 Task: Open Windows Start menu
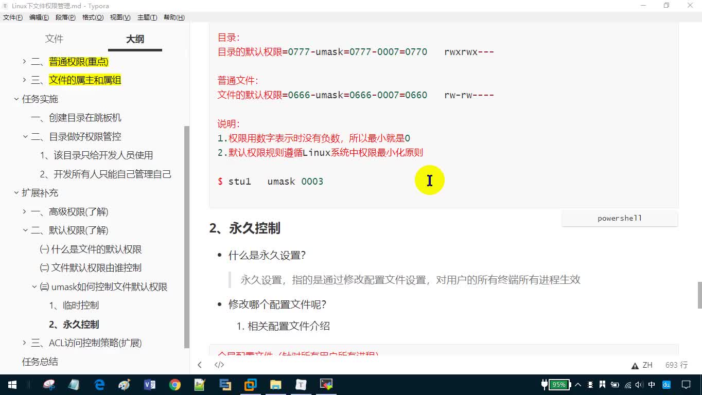point(12,385)
